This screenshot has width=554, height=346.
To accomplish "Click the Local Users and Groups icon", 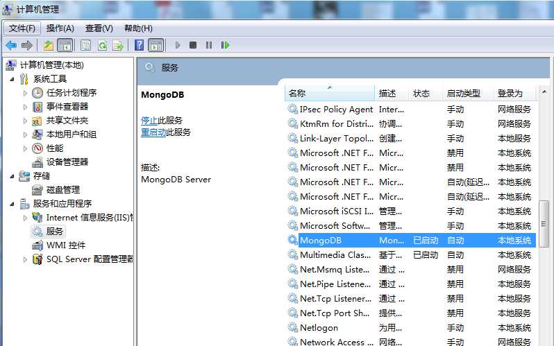I will [x=37, y=135].
